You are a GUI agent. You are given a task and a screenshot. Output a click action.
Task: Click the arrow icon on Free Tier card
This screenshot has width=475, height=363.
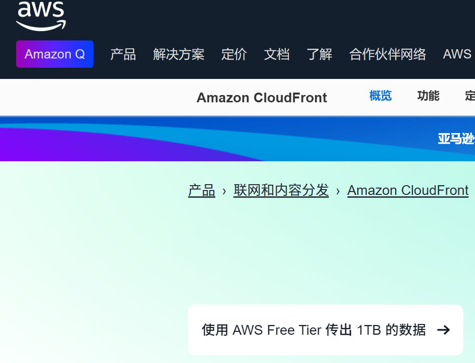point(444,330)
